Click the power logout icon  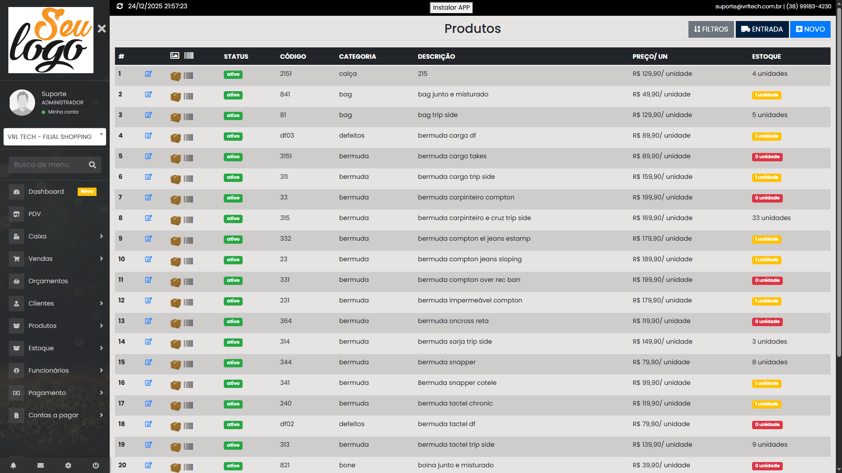click(96, 466)
